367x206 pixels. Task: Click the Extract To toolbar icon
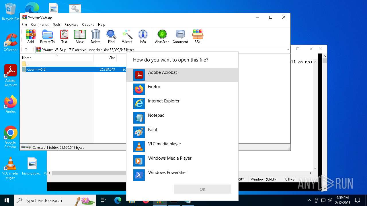click(x=47, y=36)
